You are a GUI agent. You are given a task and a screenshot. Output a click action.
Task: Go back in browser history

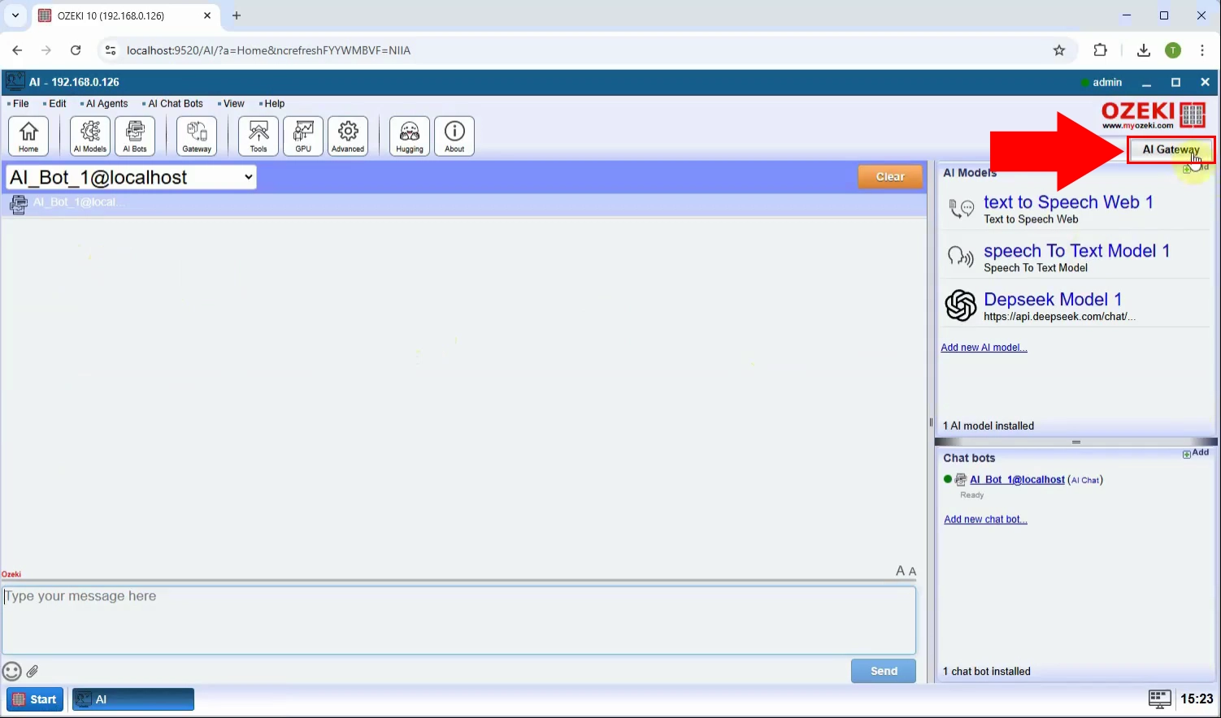(x=17, y=50)
